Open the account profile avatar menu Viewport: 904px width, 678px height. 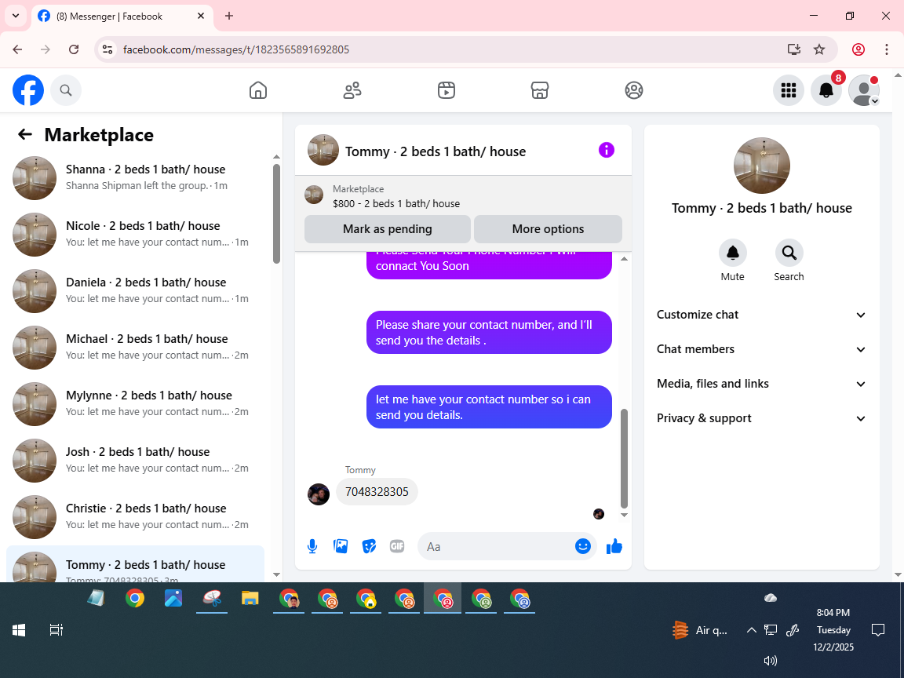[864, 90]
